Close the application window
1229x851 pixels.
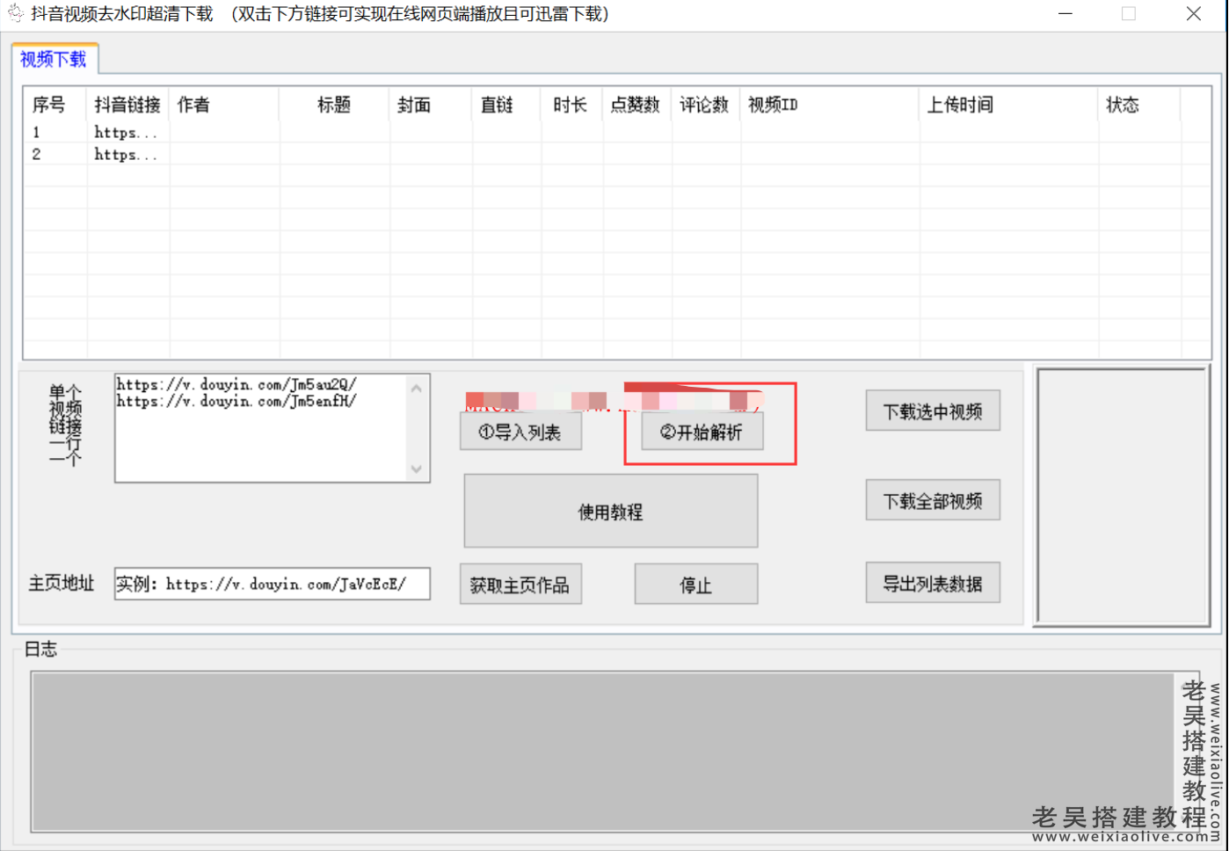(1193, 14)
